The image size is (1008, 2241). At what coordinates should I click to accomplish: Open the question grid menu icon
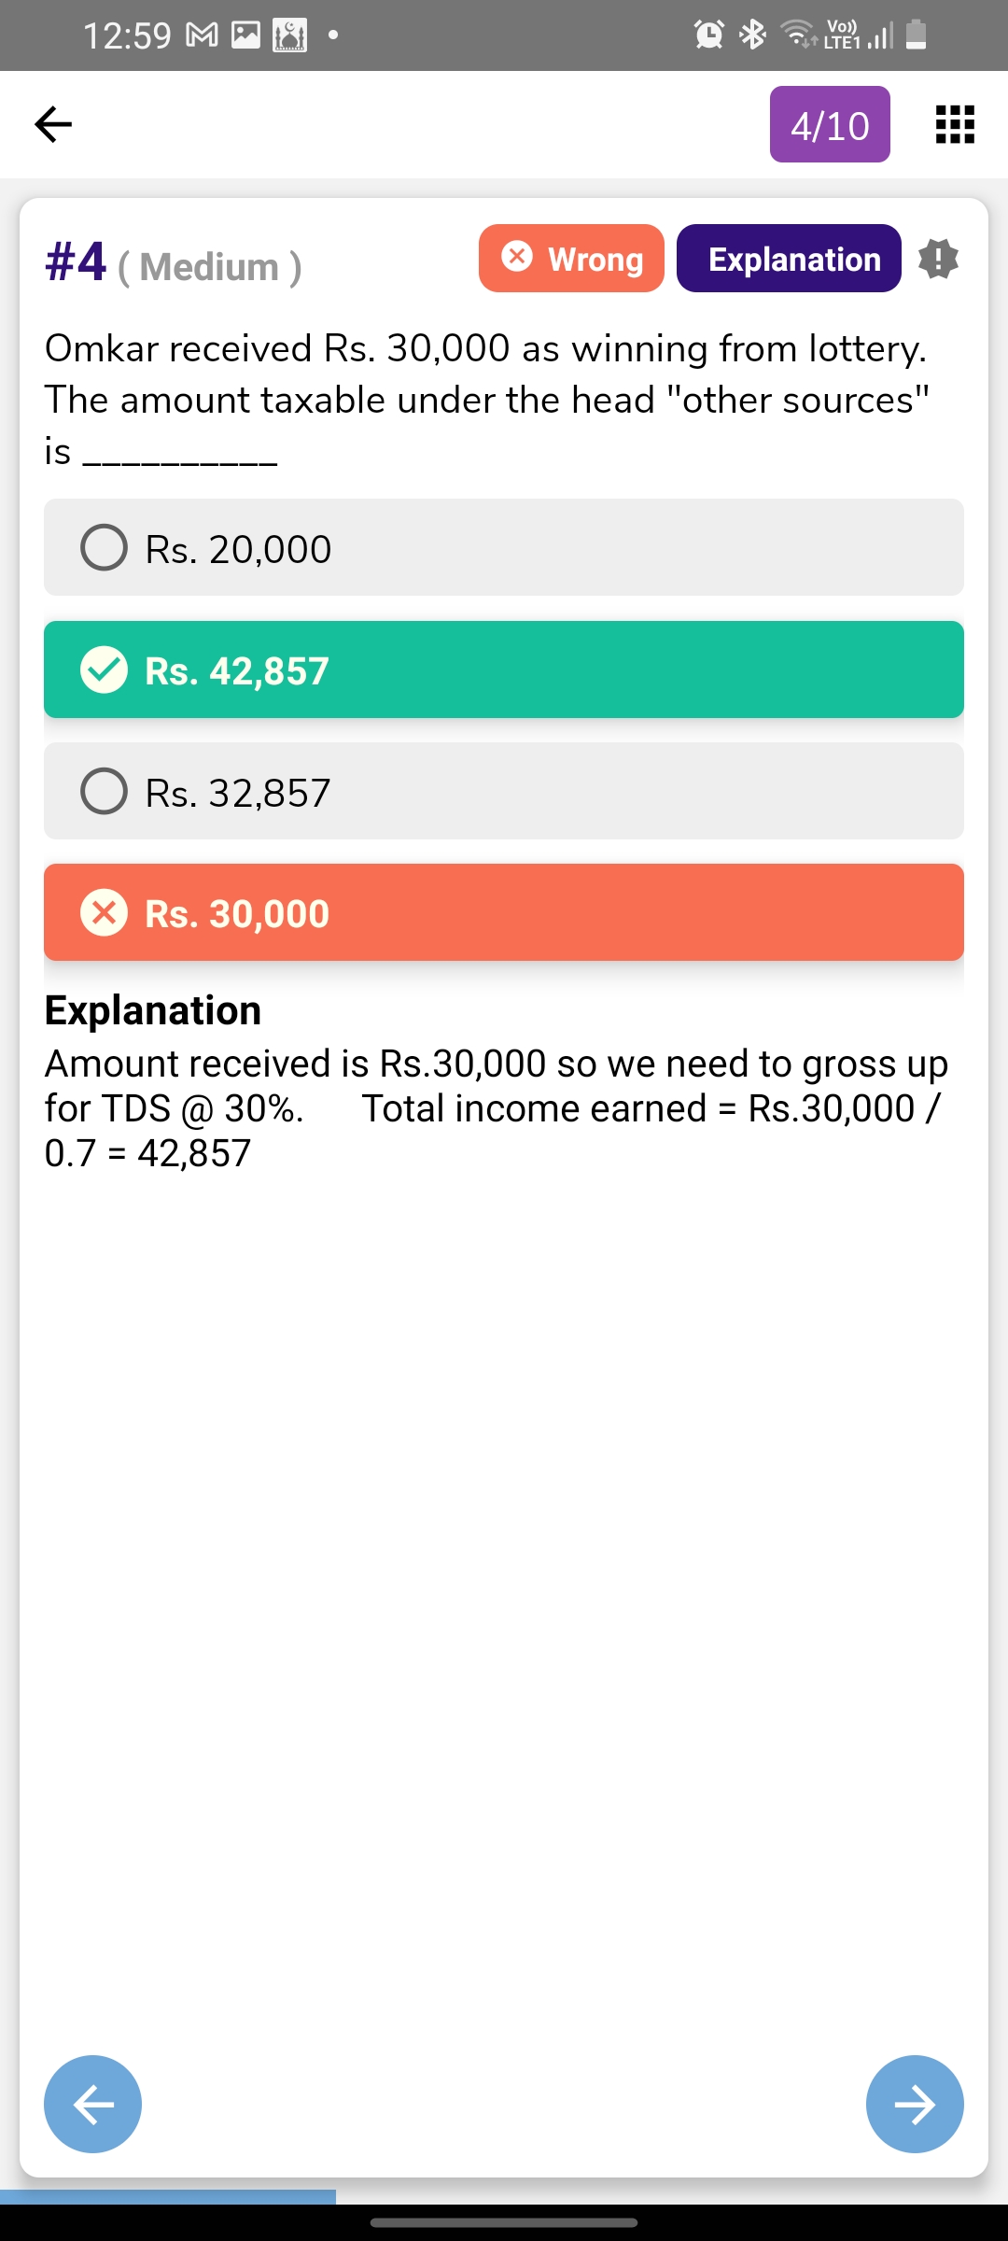click(955, 124)
